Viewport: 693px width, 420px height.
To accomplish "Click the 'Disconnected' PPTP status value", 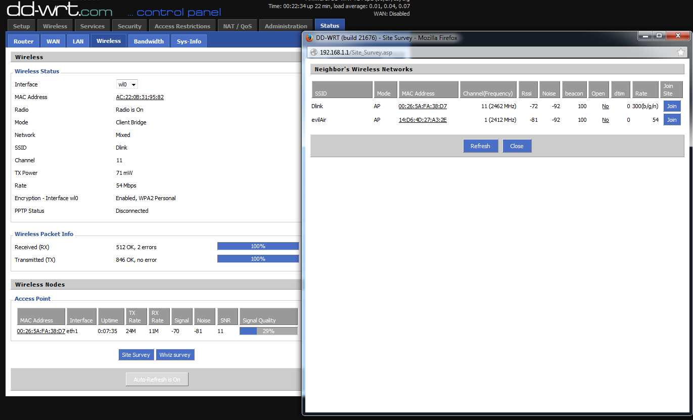I will point(132,211).
